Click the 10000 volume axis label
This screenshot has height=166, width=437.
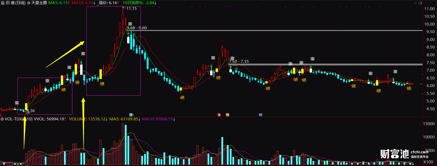coord(429,137)
